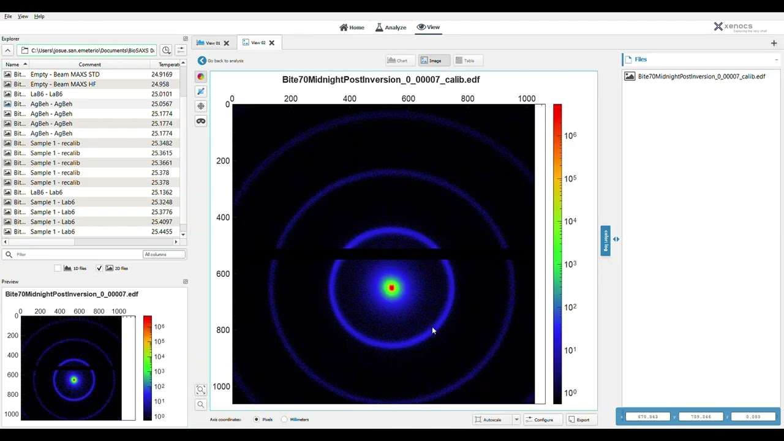Enable the 1D files checkbox
This screenshot has height=441, width=784.
coord(58,268)
